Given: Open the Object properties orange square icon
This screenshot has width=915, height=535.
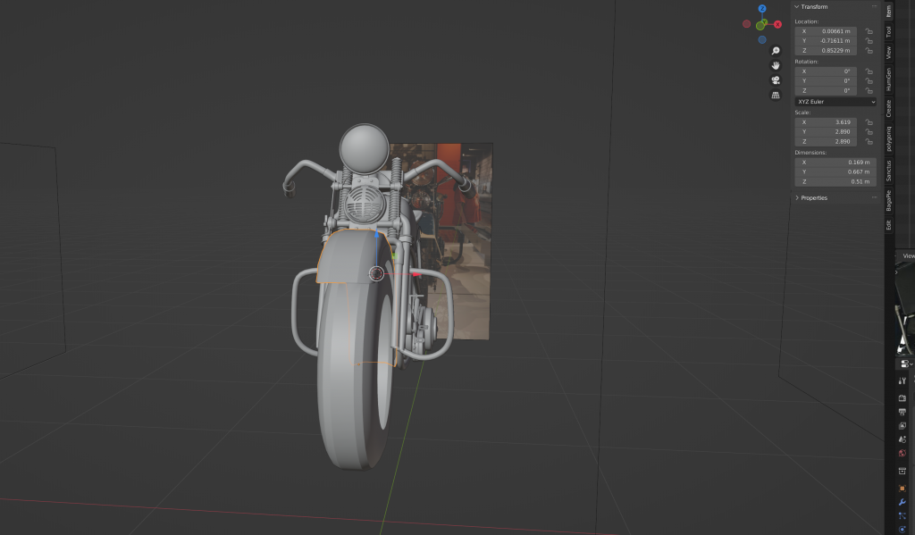Looking at the screenshot, I should pos(902,487).
